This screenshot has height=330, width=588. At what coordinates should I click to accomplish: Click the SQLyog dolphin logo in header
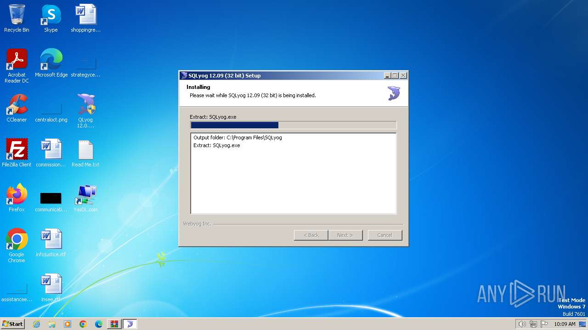click(x=394, y=93)
